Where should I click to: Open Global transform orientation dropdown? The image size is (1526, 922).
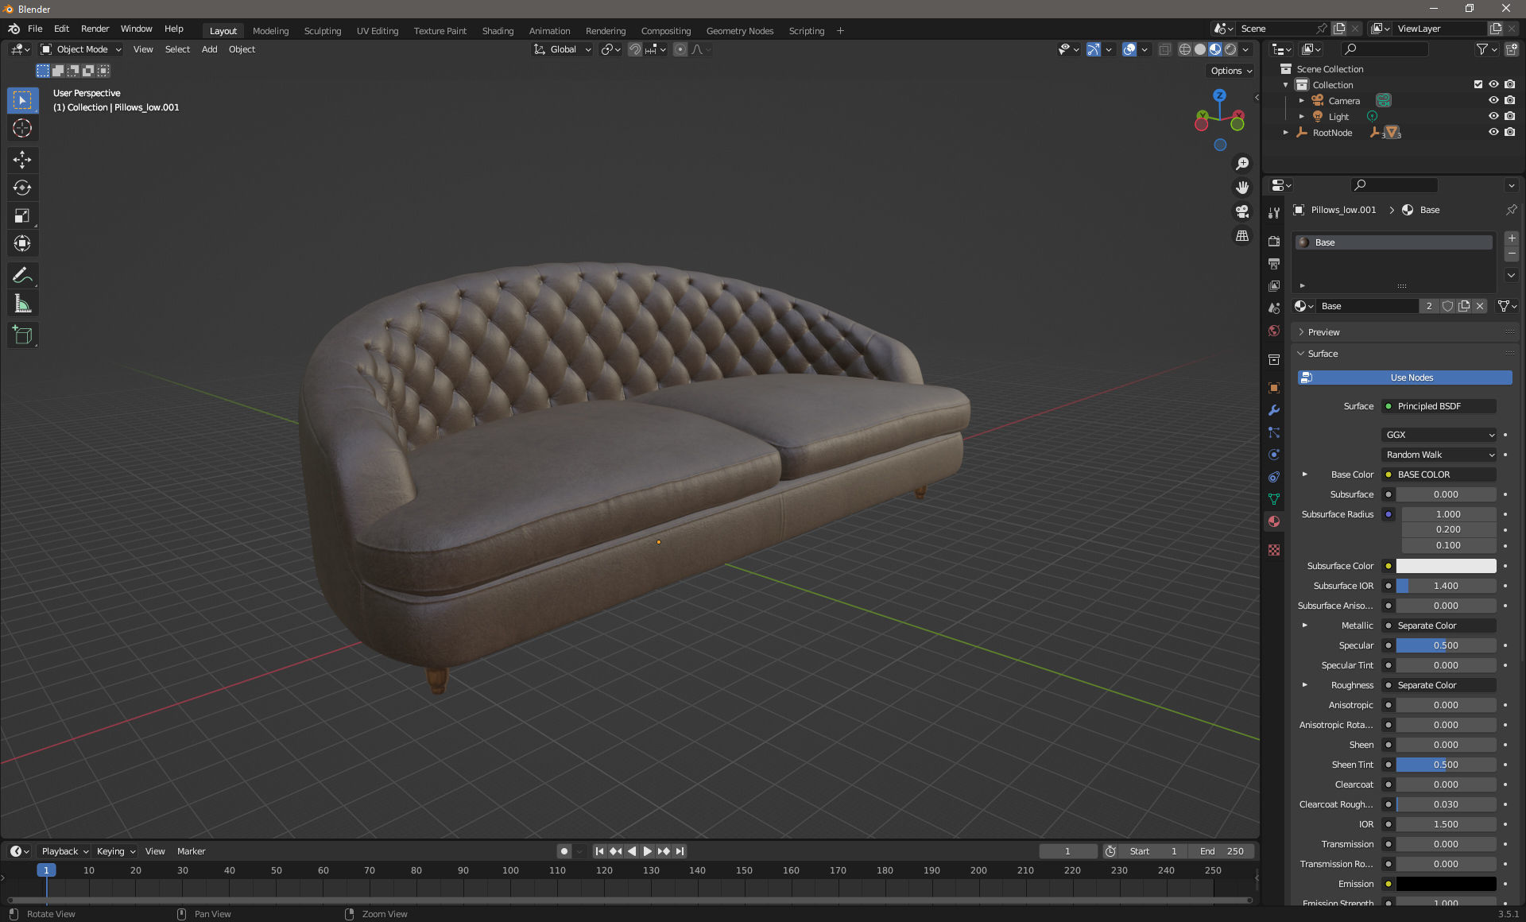(562, 49)
